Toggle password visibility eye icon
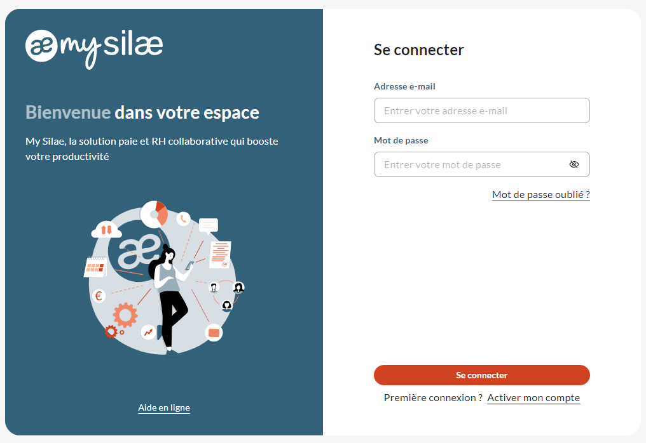Viewport: 646px width, 443px height. coord(574,164)
